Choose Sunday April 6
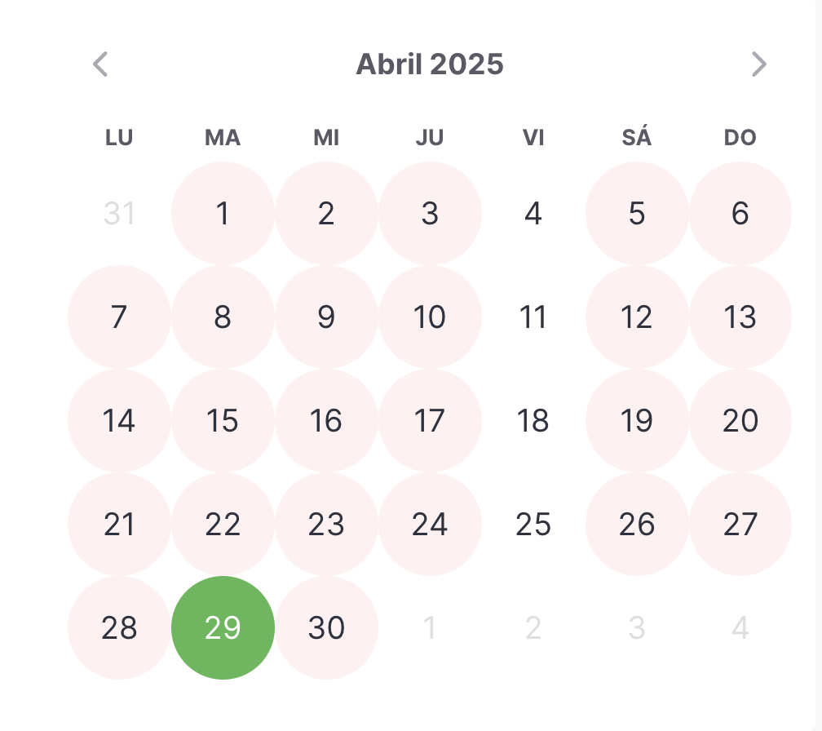822x731 pixels. 740,214
